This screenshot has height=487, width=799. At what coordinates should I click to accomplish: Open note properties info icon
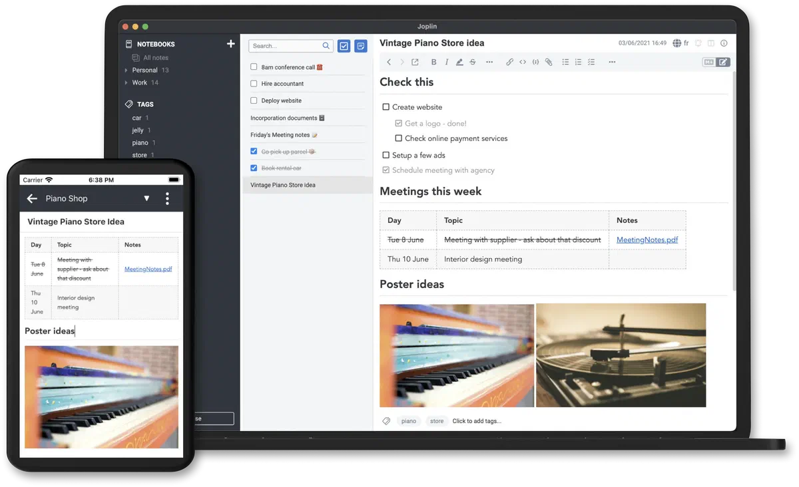(724, 43)
